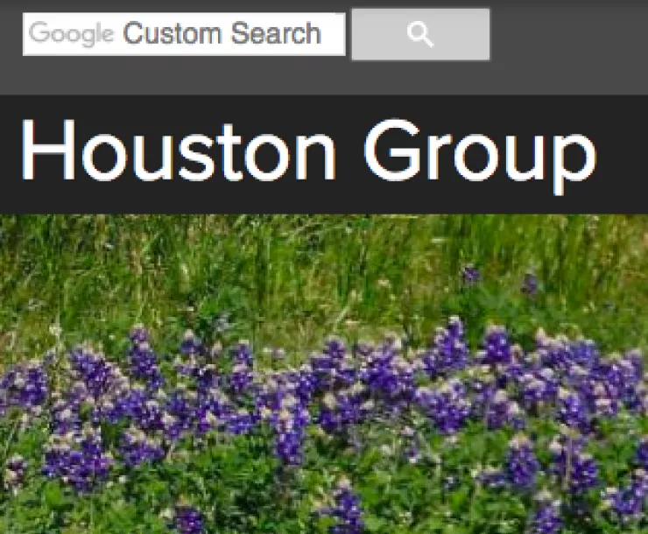Click the magnifying glass search icon
The image size is (648, 534).
[420, 35]
